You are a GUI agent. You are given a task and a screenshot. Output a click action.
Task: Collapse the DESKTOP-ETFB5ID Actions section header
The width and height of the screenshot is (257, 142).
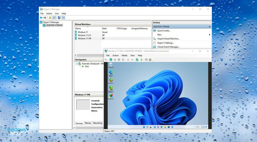click(210, 27)
